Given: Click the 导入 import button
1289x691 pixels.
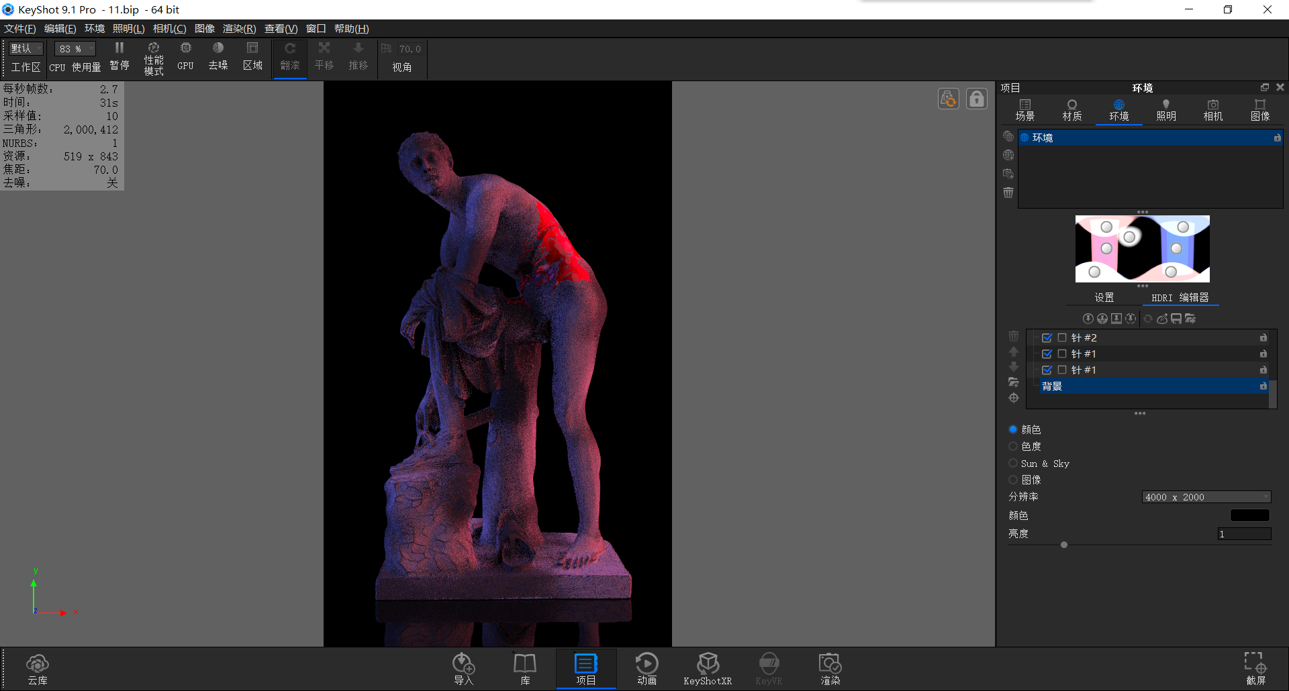Looking at the screenshot, I should click(463, 669).
